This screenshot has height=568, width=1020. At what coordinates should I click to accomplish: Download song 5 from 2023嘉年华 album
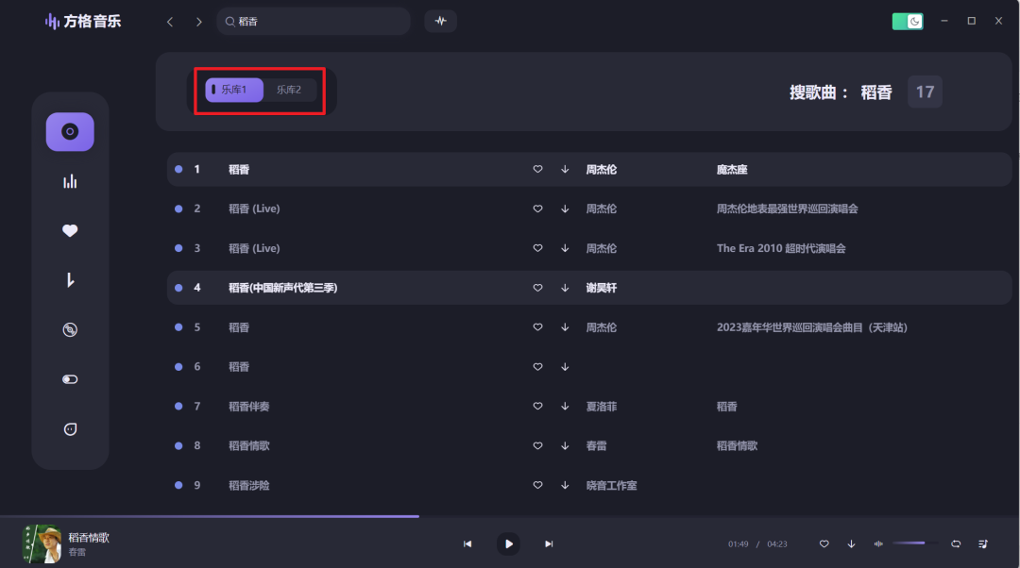pyautogui.click(x=565, y=326)
